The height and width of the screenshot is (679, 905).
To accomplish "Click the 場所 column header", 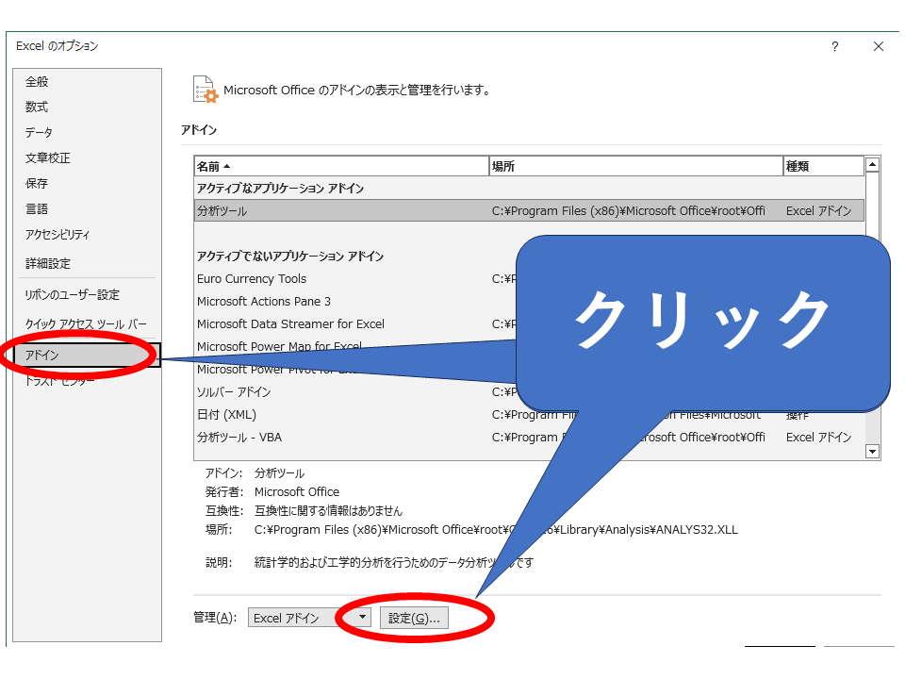I will 635,166.
